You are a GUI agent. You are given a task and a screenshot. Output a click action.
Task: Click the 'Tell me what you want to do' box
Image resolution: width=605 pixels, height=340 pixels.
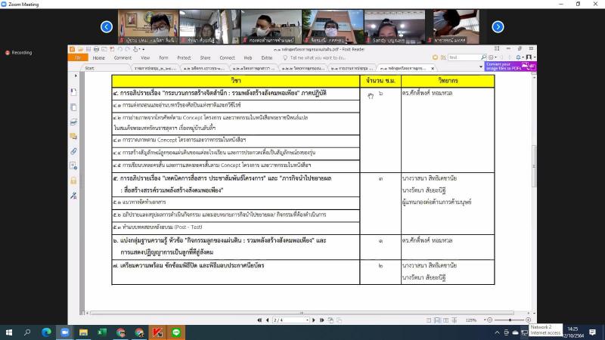coord(315,58)
